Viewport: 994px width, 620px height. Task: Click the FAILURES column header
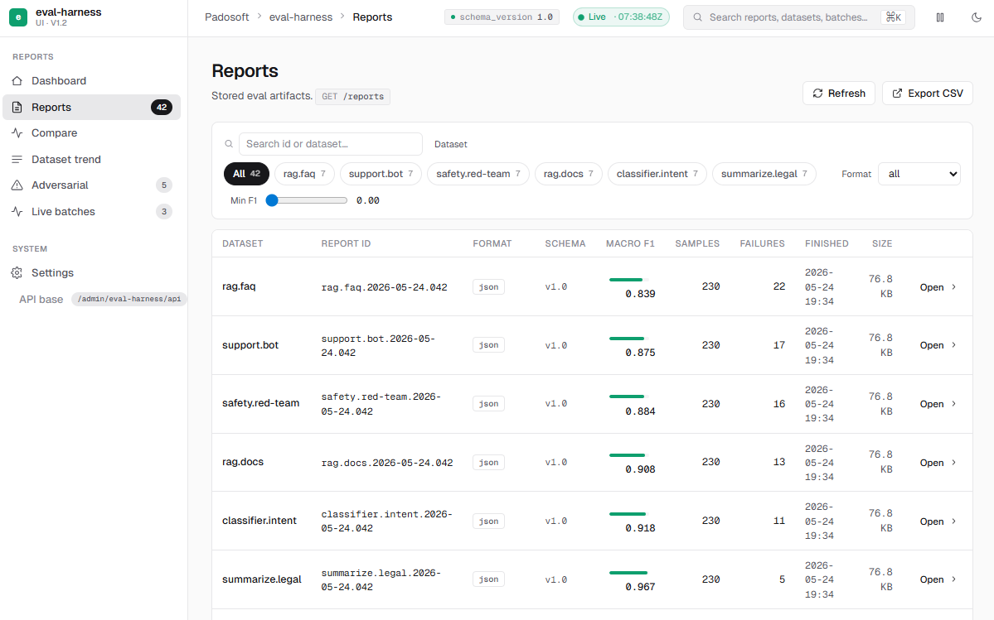(762, 243)
